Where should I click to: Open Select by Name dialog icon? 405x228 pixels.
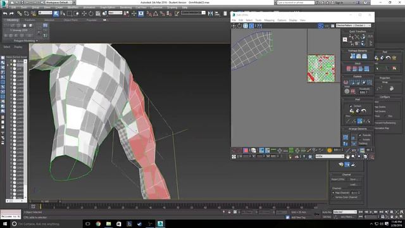click(63, 13)
